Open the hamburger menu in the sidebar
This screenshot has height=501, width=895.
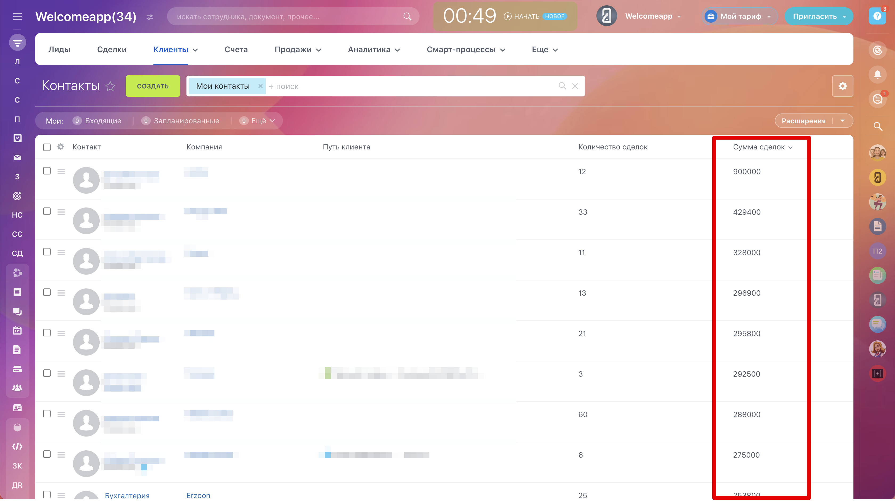17,16
